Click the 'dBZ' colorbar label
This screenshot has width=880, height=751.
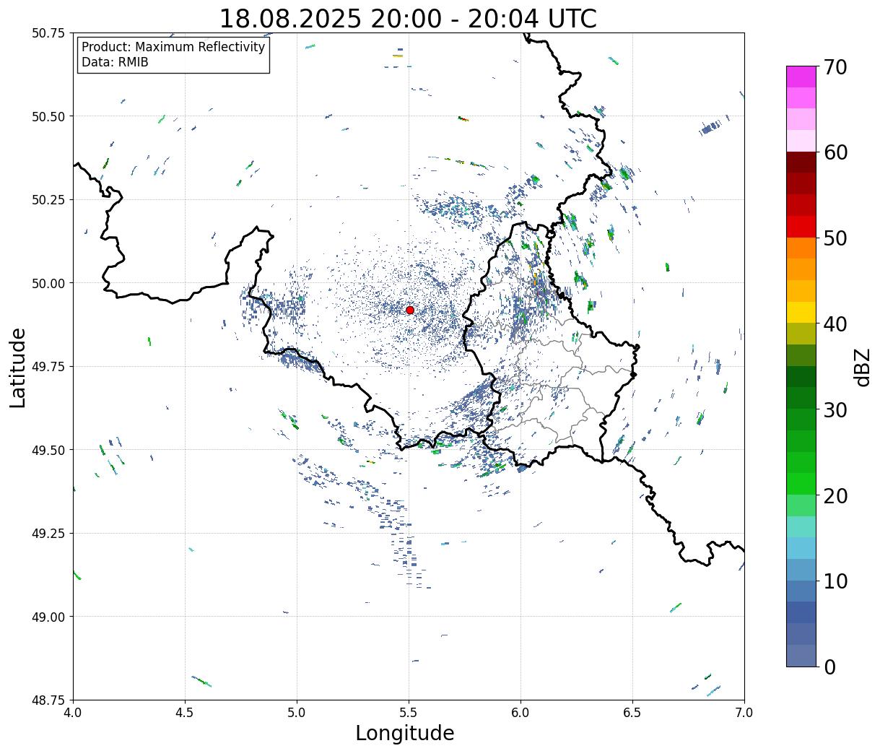[862, 367]
